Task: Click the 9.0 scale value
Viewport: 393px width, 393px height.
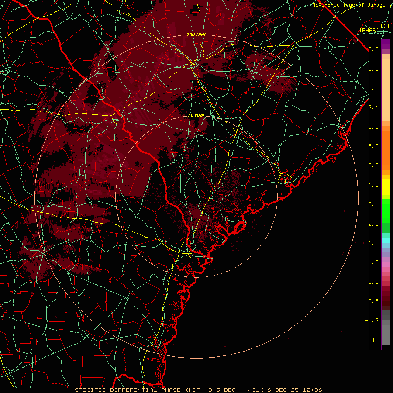Action: coord(373,69)
